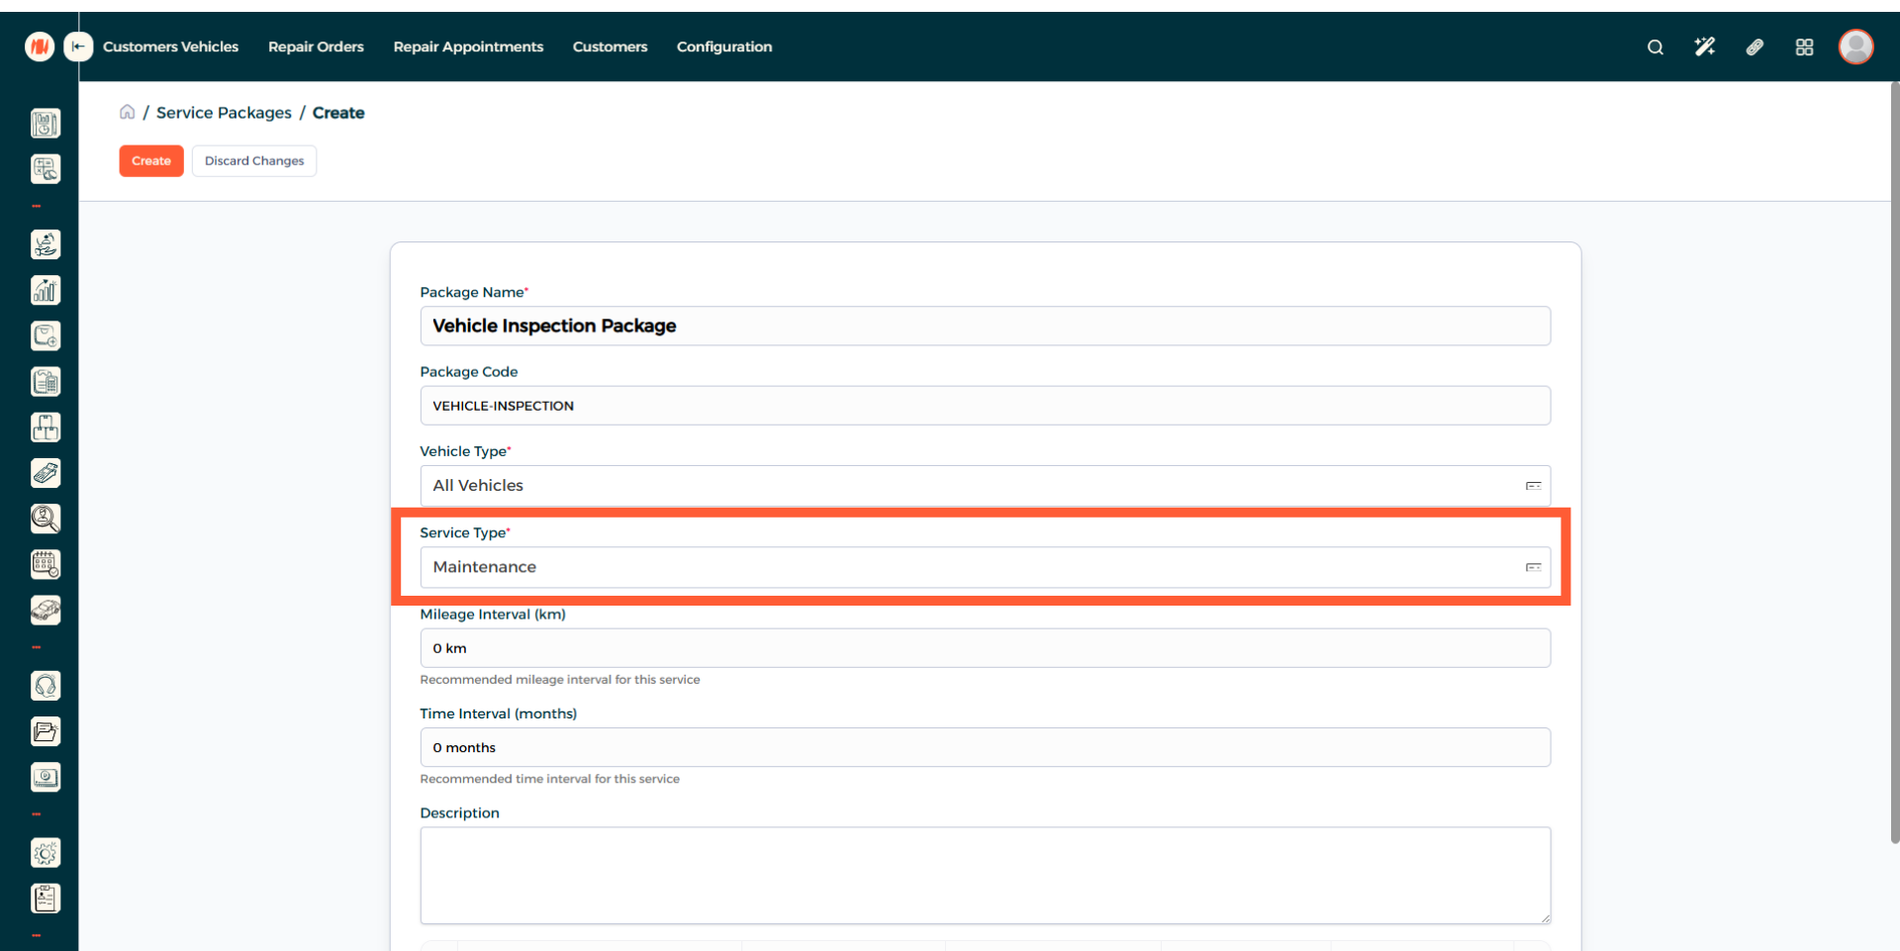Expand the Vehicle Type dropdown
1900x951 pixels.
click(x=984, y=486)
